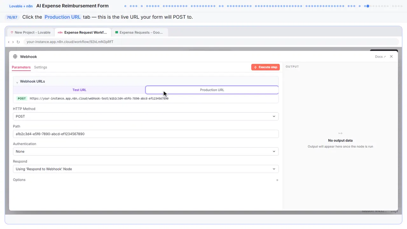Click the Webhook globe icon
This screenshot has height=229, width=407.
(x=15, y=57)
